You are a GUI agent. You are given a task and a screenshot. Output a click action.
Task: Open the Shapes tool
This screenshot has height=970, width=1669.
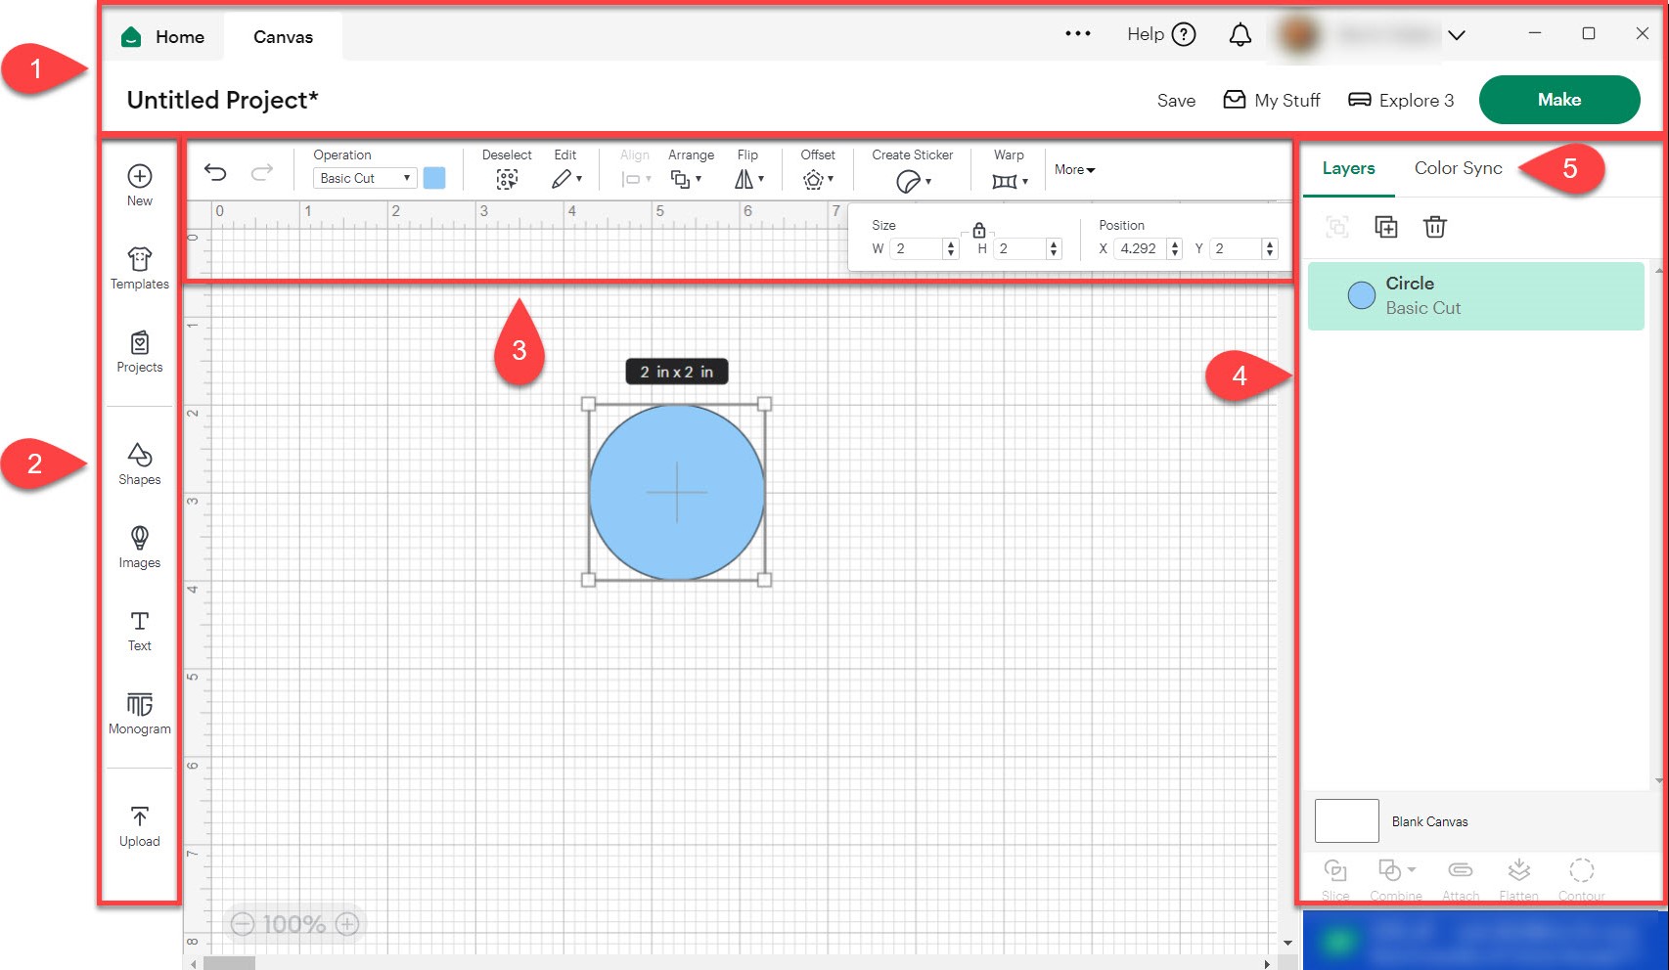(x=140, y=463)
